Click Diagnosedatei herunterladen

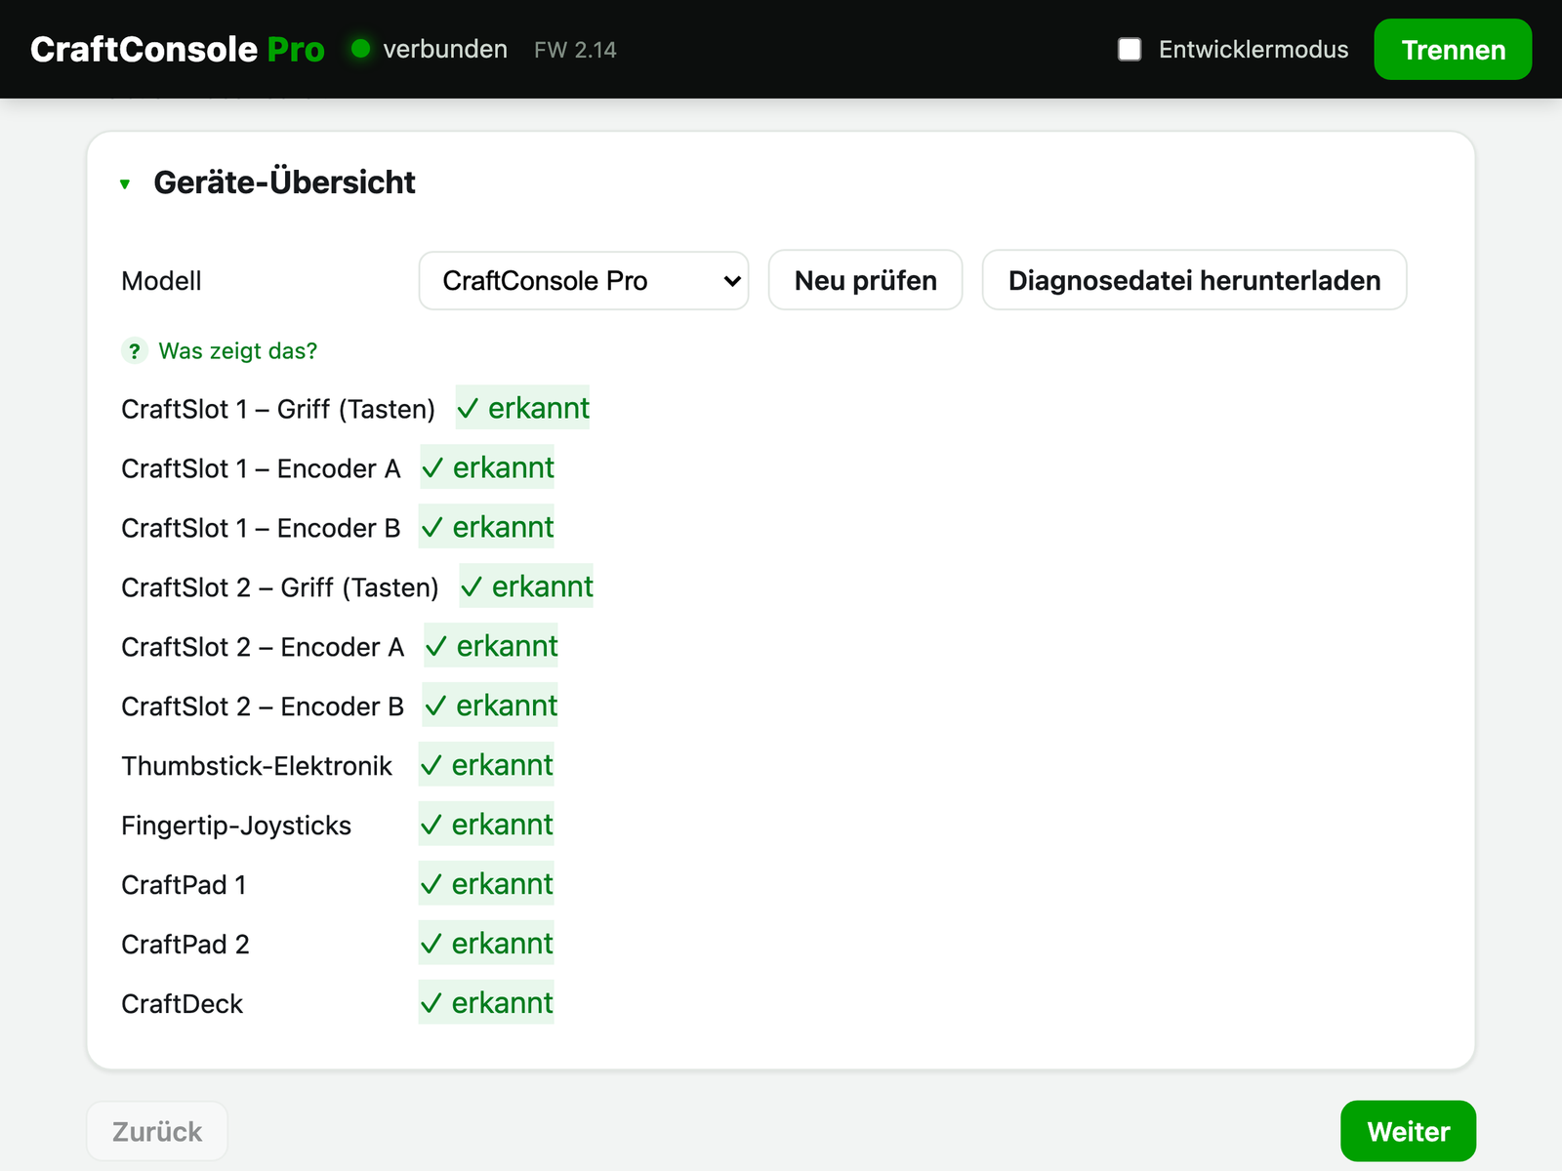[x=1194, y=280]
